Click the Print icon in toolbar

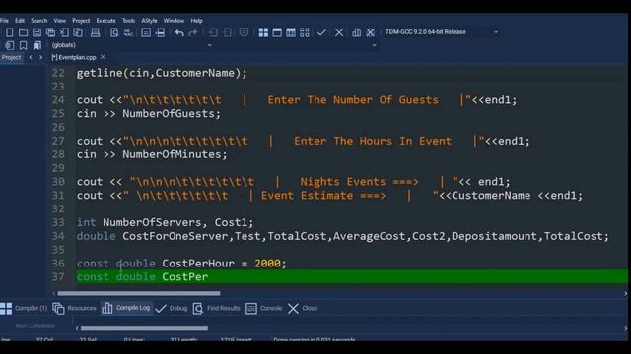point(95,32)
